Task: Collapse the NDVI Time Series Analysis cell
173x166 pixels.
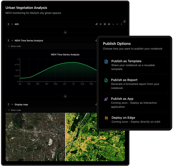Action: click(12, 41)
